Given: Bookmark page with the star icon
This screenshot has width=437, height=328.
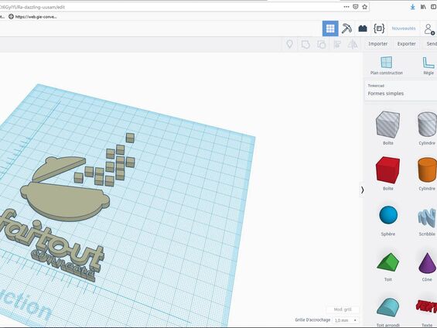Looking at the screenshot, I should (364, 7).
